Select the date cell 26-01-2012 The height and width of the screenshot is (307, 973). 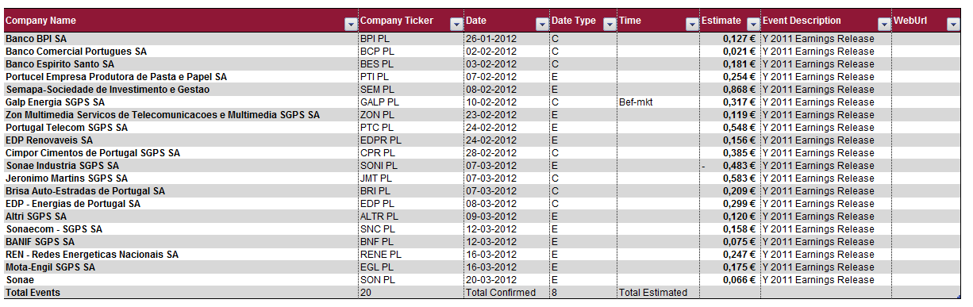[x=506, y=39]
